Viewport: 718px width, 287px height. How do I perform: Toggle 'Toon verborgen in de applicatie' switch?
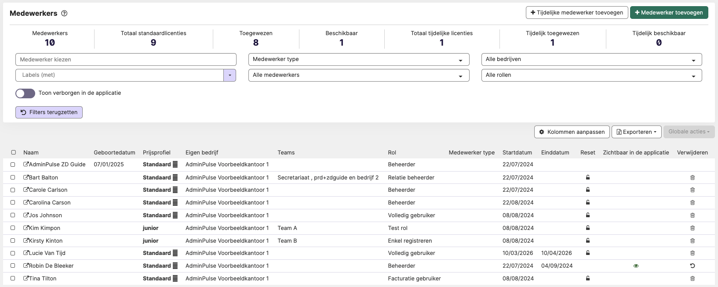[x=25, y=93]
